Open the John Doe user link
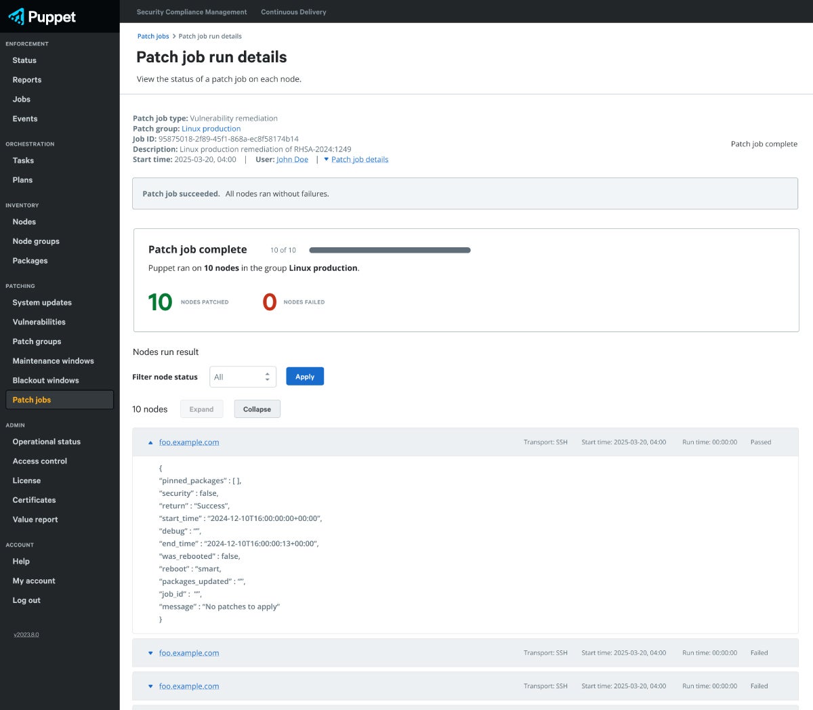The height and width of the screenshot is (710, 813). click(x=292, y=159)
